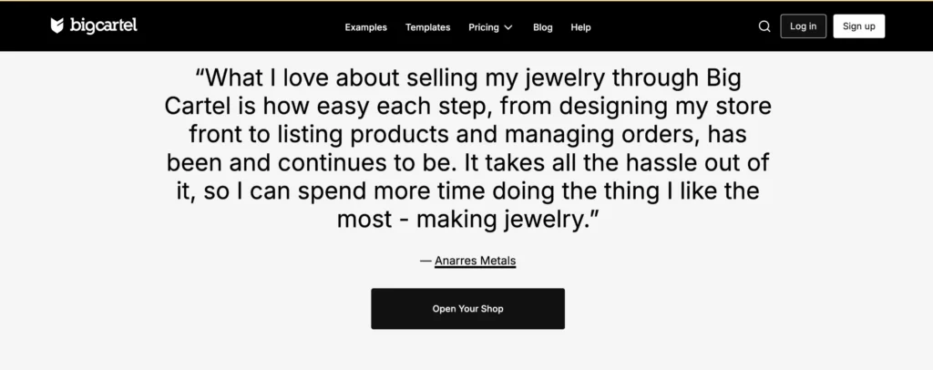Follow the Anarres Metals link
933x370 pixels.
point(476,261)
